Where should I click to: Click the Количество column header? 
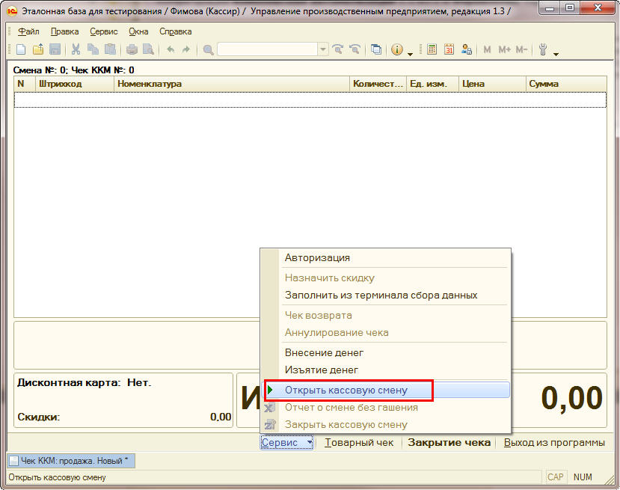pyautogui.click(x=378, y=84)
